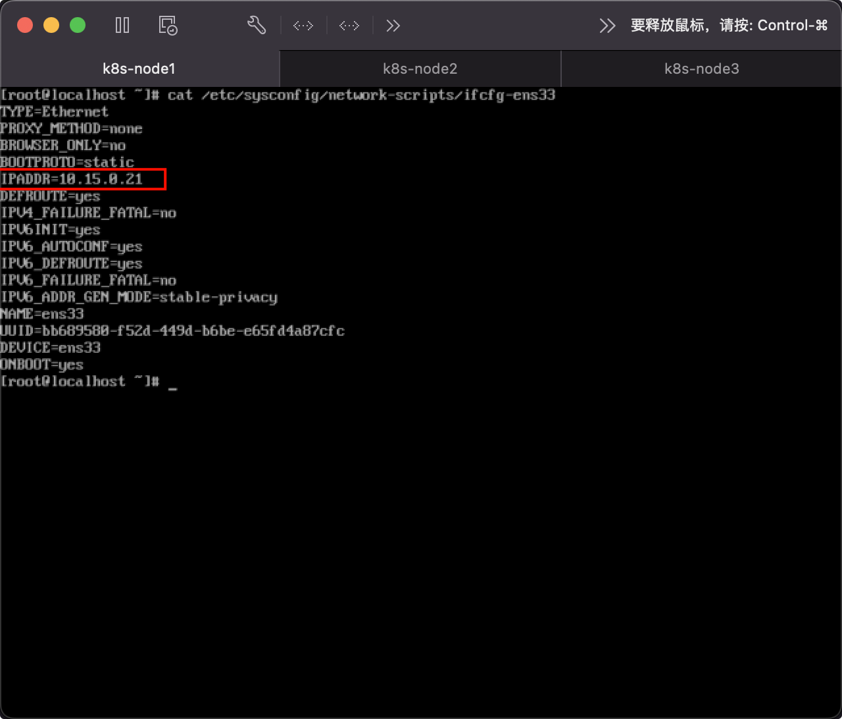Minimize the window using yellow button
The width and height of the screenshot is (842, 719).
pos(51,26)
